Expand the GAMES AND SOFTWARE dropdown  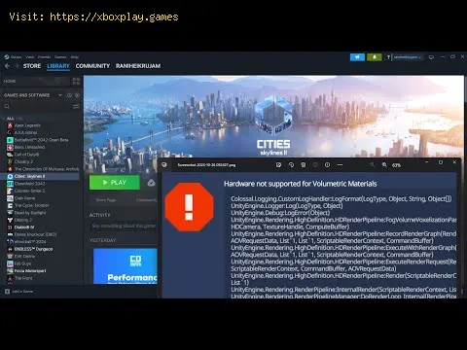click(60, 95)
